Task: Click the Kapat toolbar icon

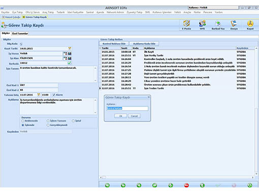Action: pos(250,25)
